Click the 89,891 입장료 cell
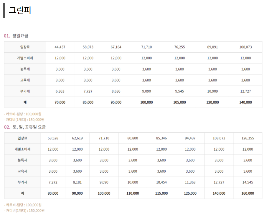The width and height of the screenshot is (267, 222). pos(212,47)
